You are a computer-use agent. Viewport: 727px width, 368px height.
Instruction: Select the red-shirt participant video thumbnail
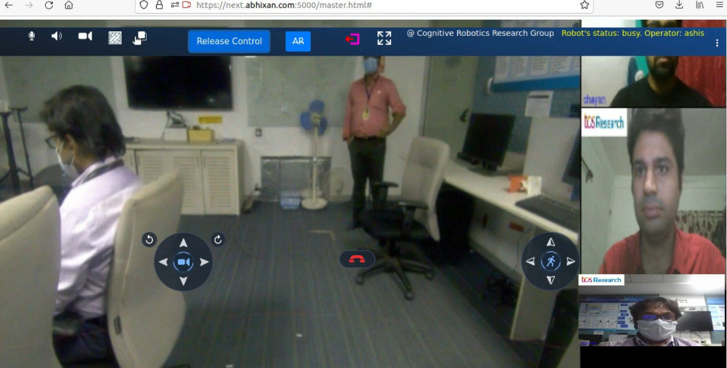[x=653, y=191]
